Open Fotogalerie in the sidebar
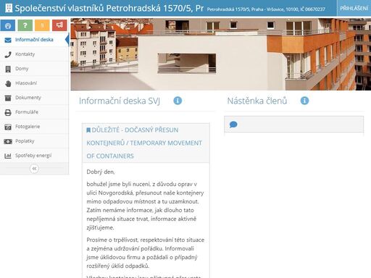Screen dimensions: 371x278 point(34,127)
